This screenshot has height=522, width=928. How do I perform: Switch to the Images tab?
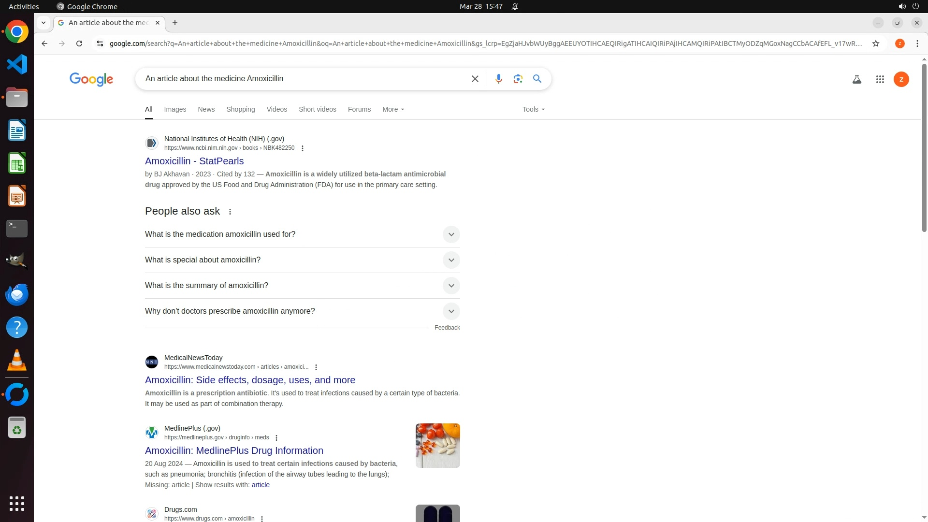click(x=175, y=109)
